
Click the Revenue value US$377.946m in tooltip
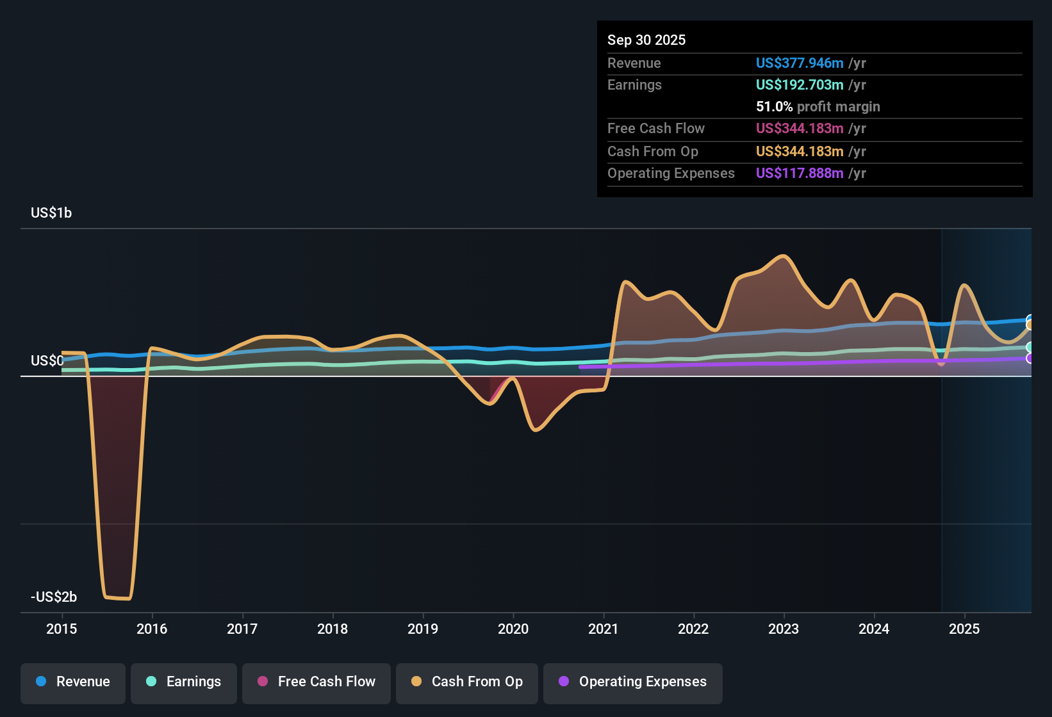tap(800, 63)
